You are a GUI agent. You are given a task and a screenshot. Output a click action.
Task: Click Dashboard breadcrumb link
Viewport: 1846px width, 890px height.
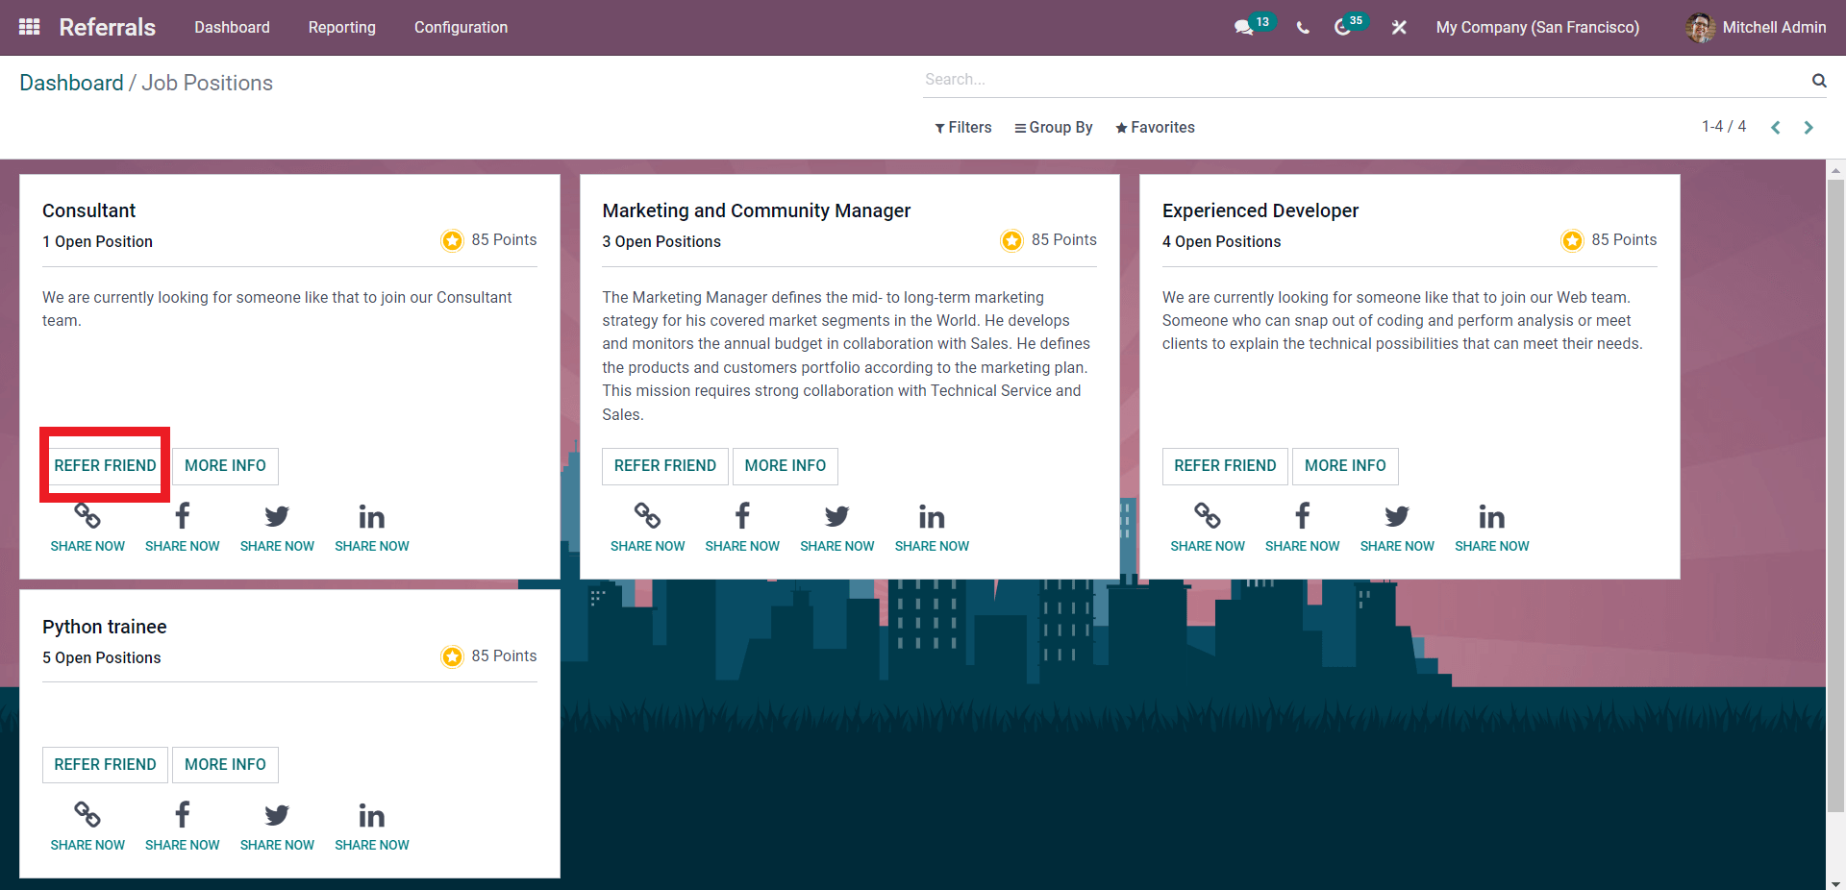tap(71, 83)
